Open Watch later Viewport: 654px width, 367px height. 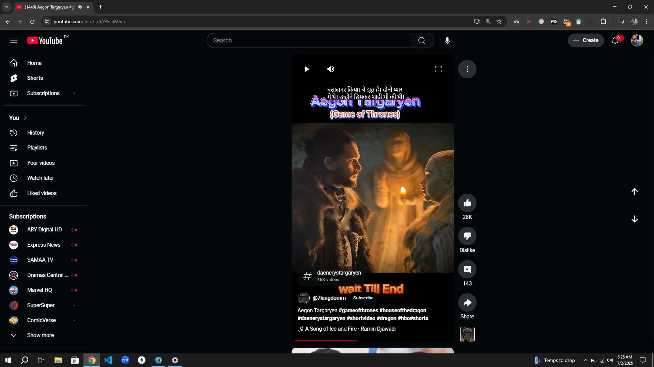coord(44,178)
